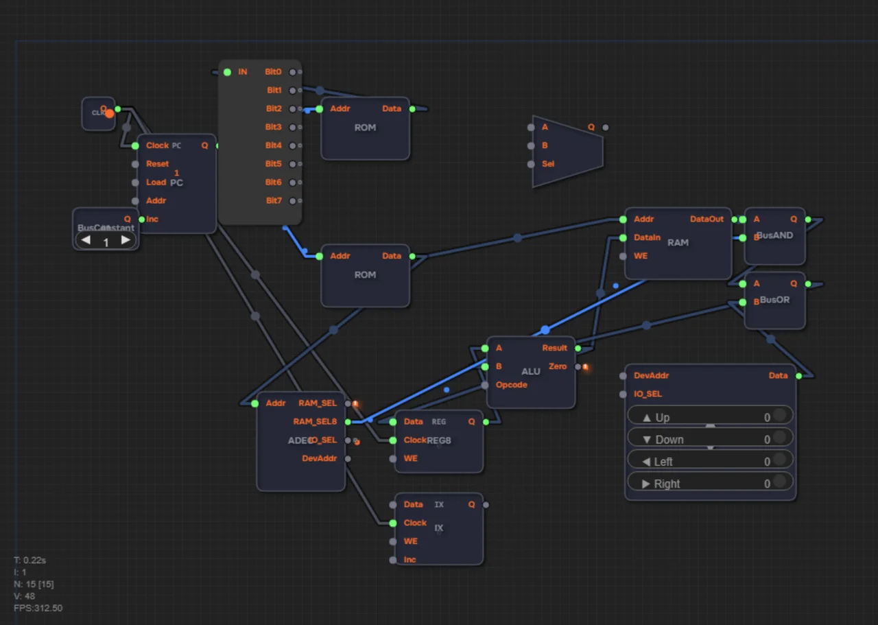
Task: Click the Result output port on the ALU
Action: click(578, 349)
